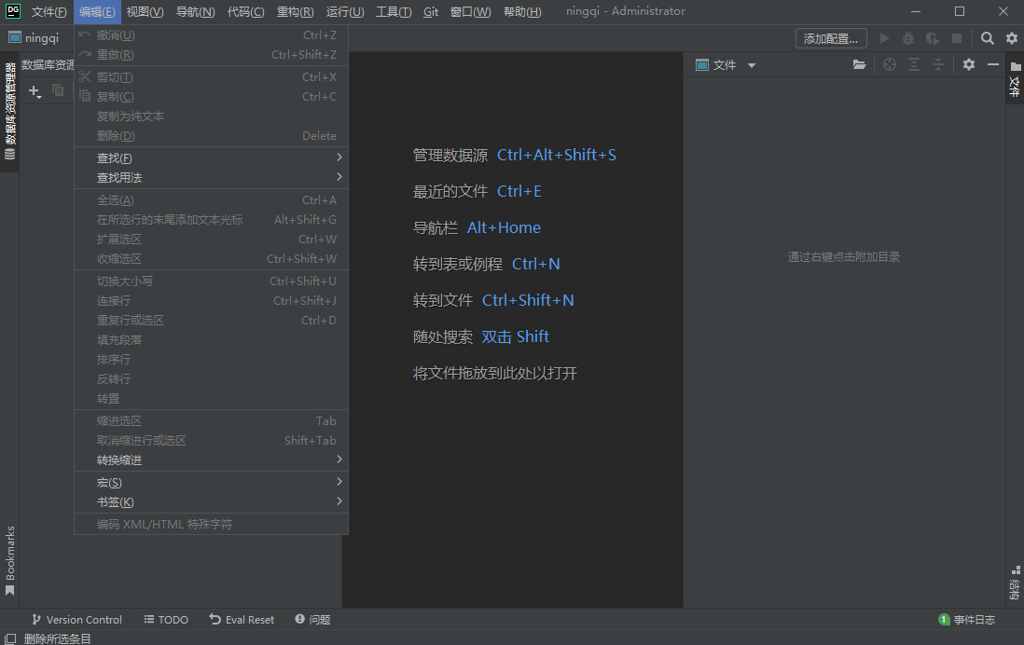Choose 编码 XML/HTML 特殊字符 entry

click(211, 524)
